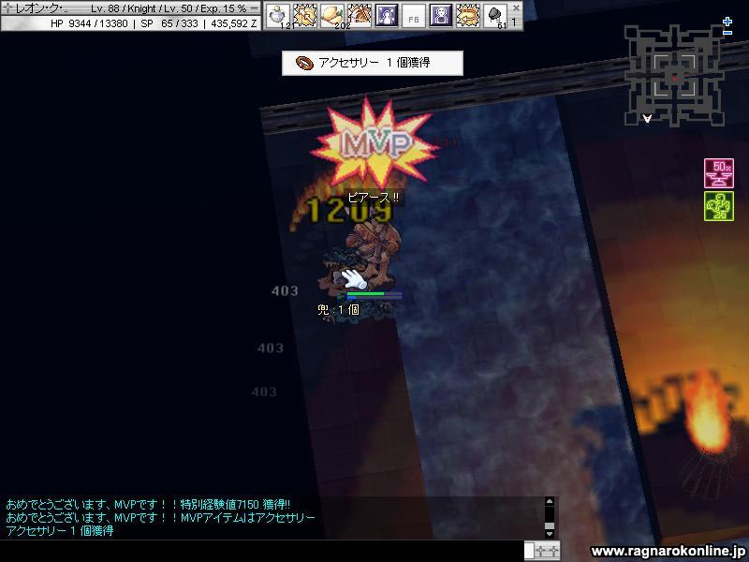The height and width of the screenshot is (562, 749).
Task: Click the white chat mode button
Action: [529, 551]
